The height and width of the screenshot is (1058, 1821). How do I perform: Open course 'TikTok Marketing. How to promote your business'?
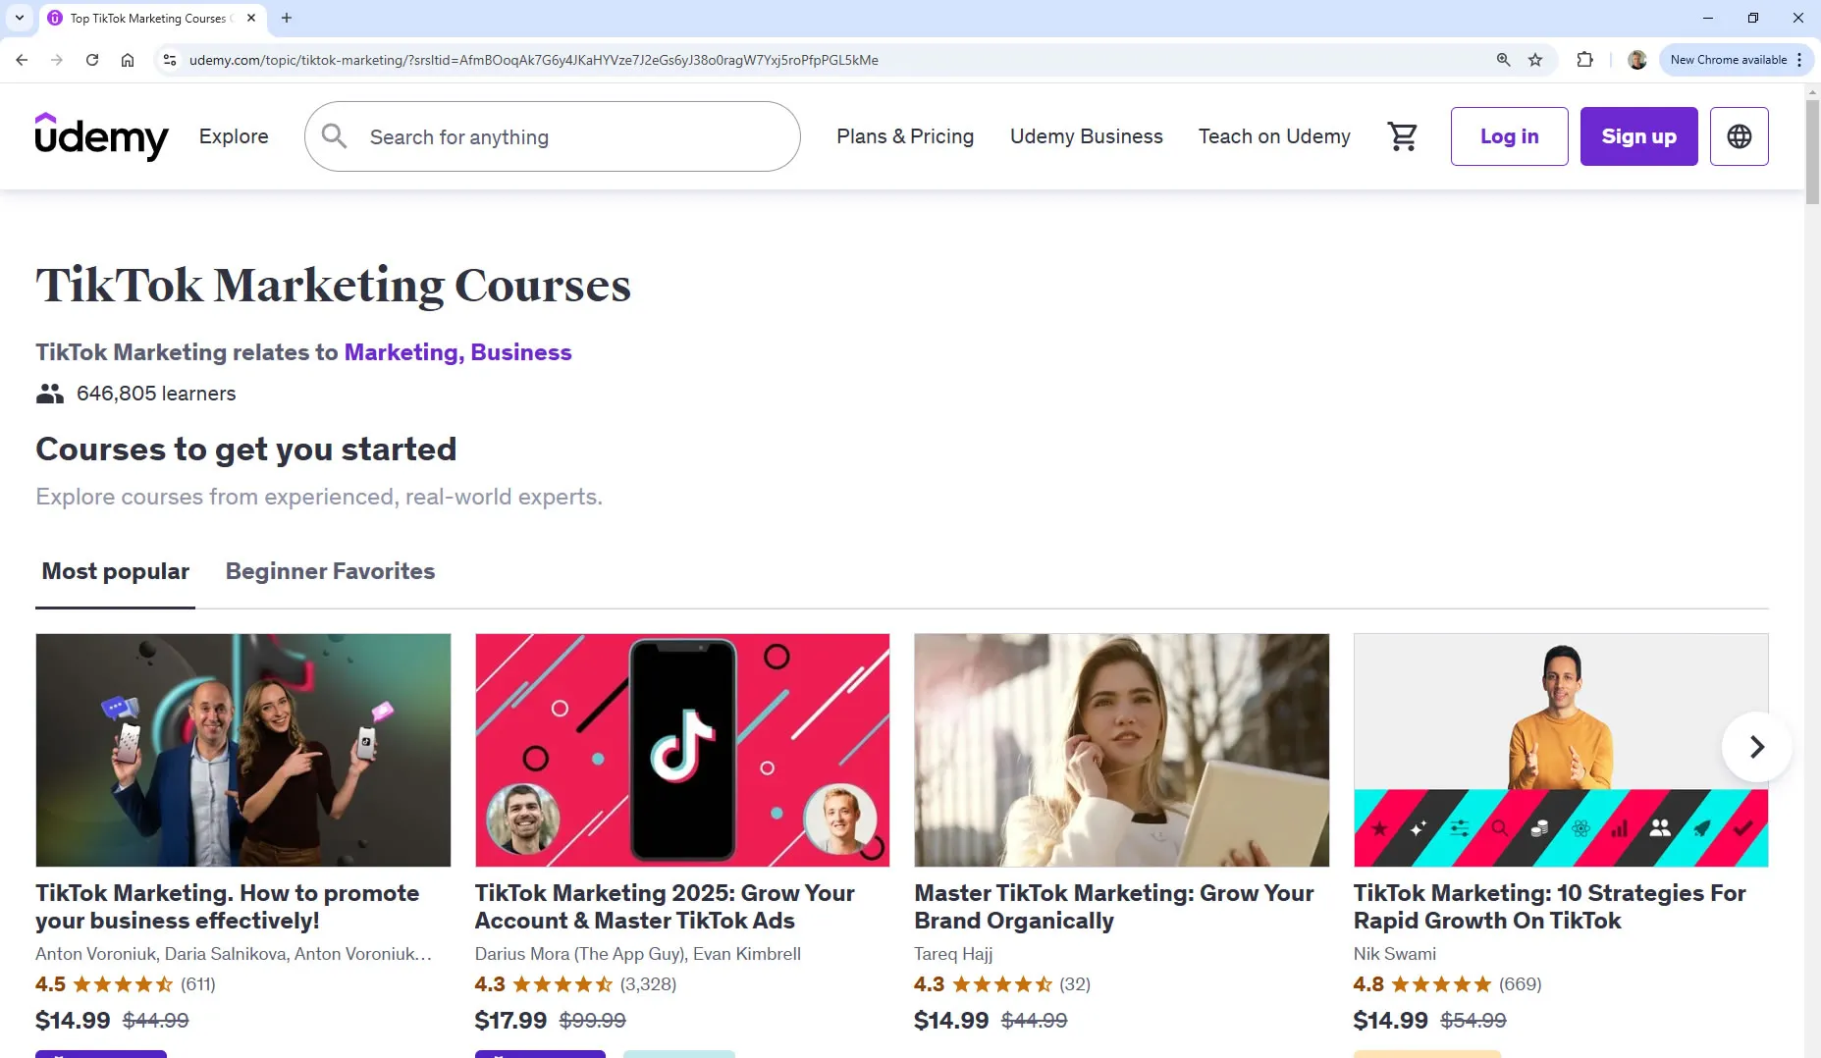click(227, 907)
